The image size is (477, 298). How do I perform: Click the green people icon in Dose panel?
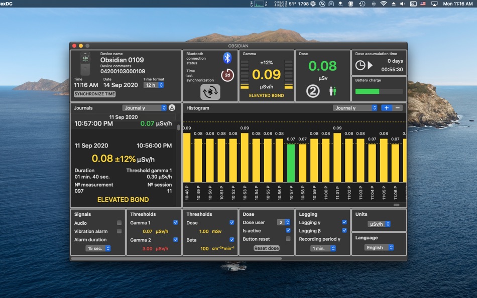coord(332,91)
